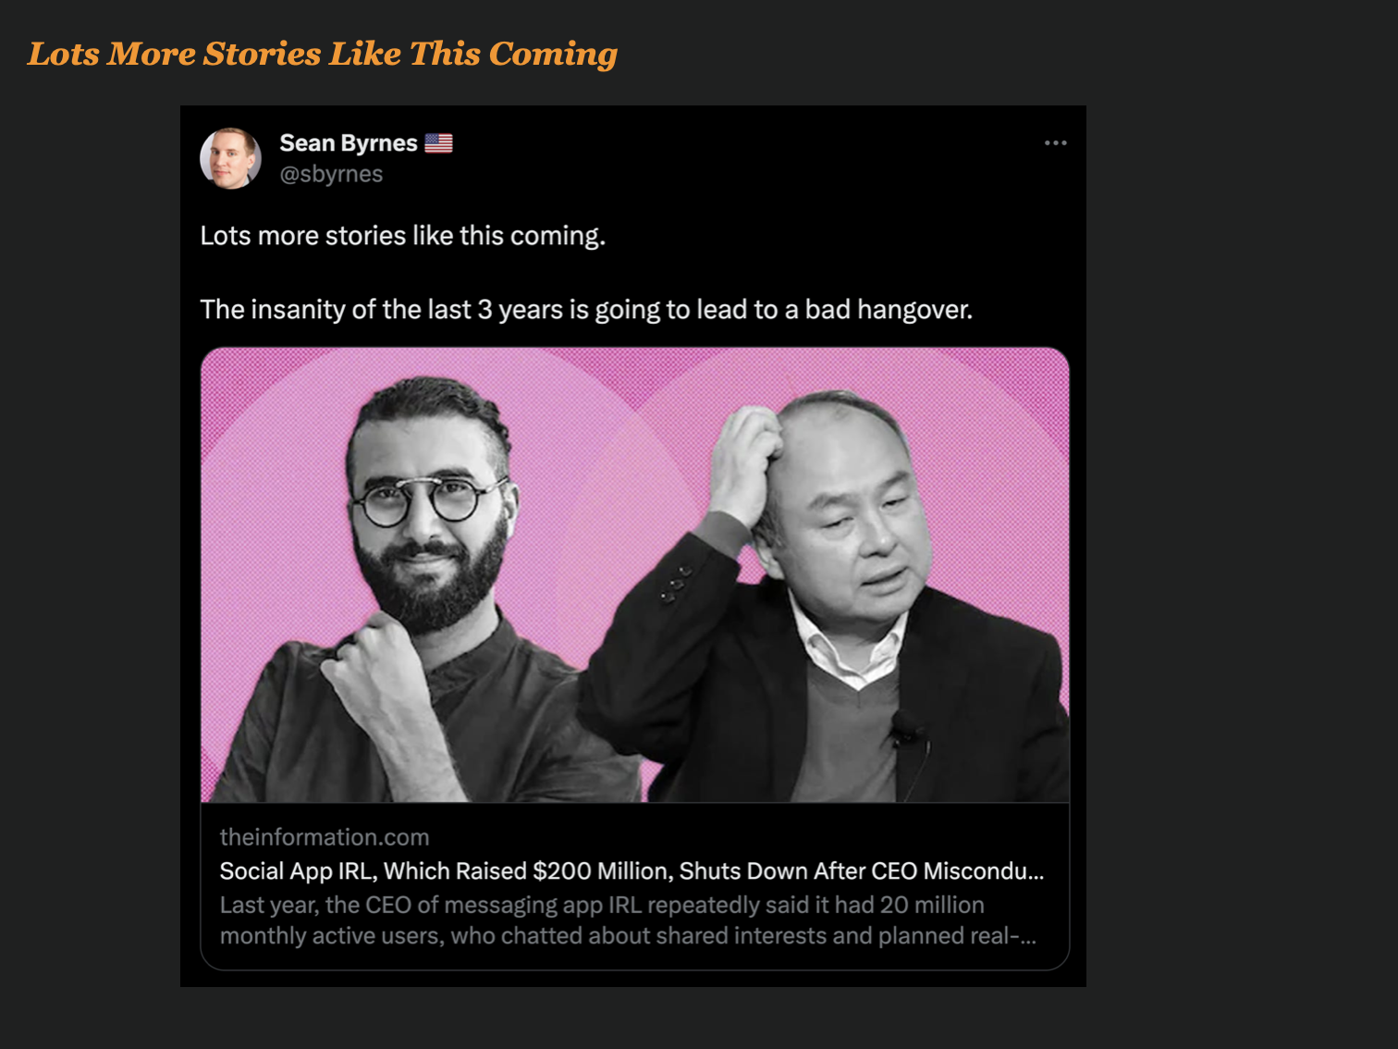Viewport: 1398px width, 1049px height.
Task: Open the Sean Byrnes display name
Action: click(349, 143)
